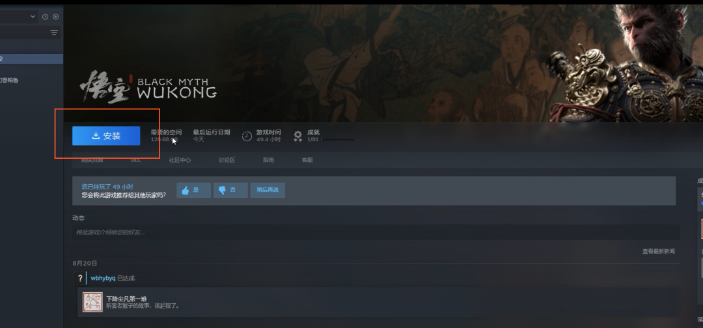Click the 最后运行日期 今天 text
This screenshot has height=328, width=703.
(x=212, y=136)
